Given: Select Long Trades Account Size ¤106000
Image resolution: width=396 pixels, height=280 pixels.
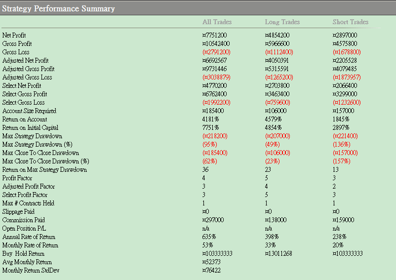Looking at the screenshot, I should pos(276,111).
